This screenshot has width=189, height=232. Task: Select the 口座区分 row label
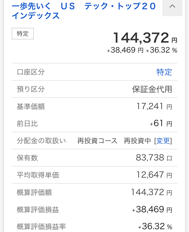click(x=31, y=72)
